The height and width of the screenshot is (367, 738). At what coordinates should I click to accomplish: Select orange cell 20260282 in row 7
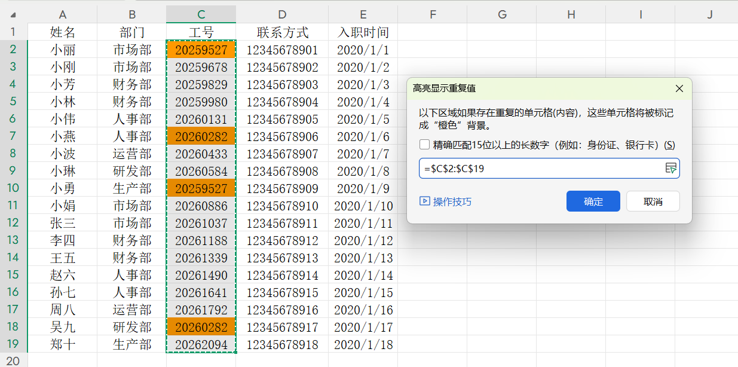coord(201,137)
